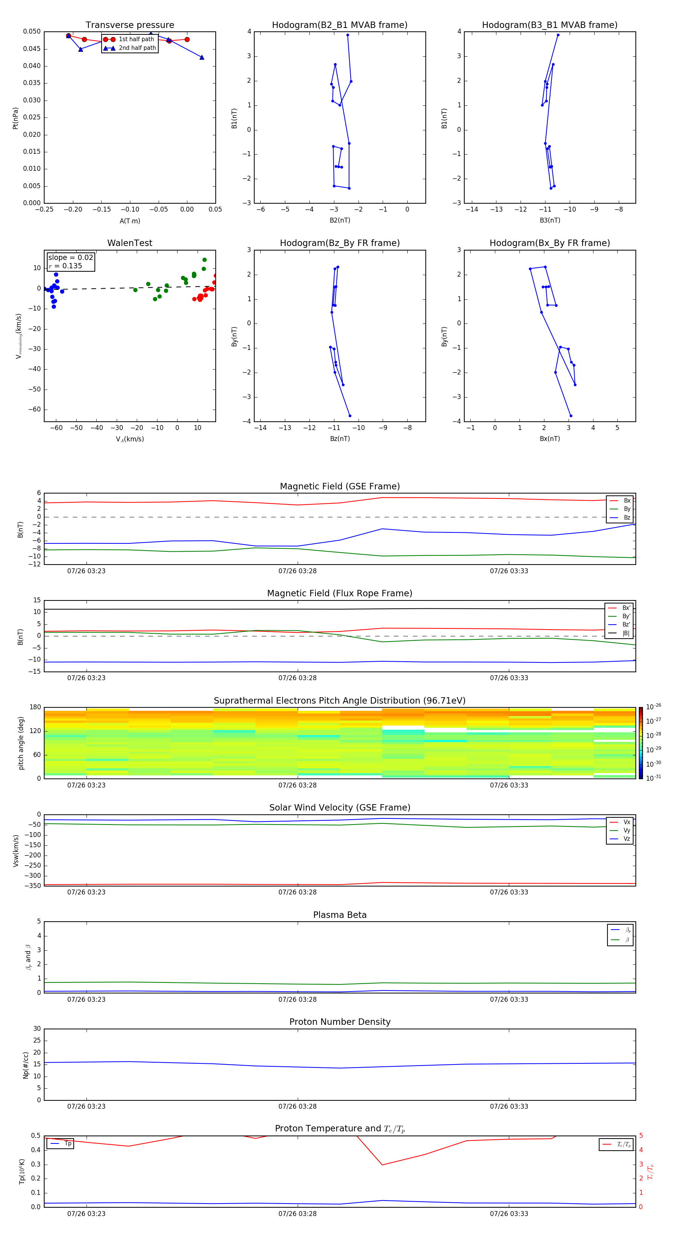Click the "r = 0.135" annotation
The image size is (680, 1247).
click(66, 266)
